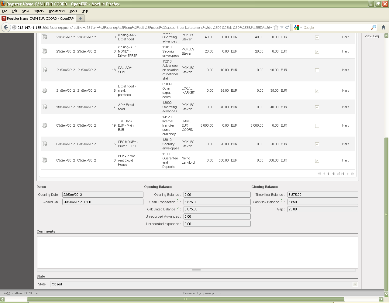The image size is (389, 303).
Task: Click the copy icon on the DEP - 2 mos rent row
Action: 44,160
